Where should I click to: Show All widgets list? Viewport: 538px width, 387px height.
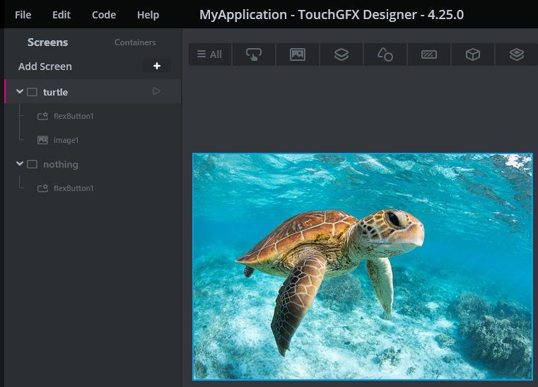point(210,54)
